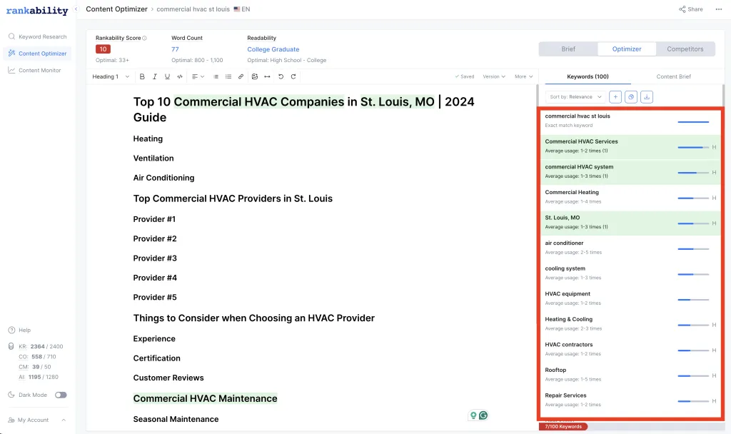Click the plus icon to add keyword
The width and height of the screenshot is (731, 434).
(615, 96)
